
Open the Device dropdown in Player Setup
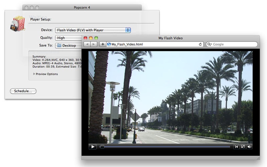93,30
